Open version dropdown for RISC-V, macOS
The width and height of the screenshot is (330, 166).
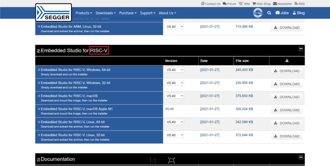click(x=174, y=96)
